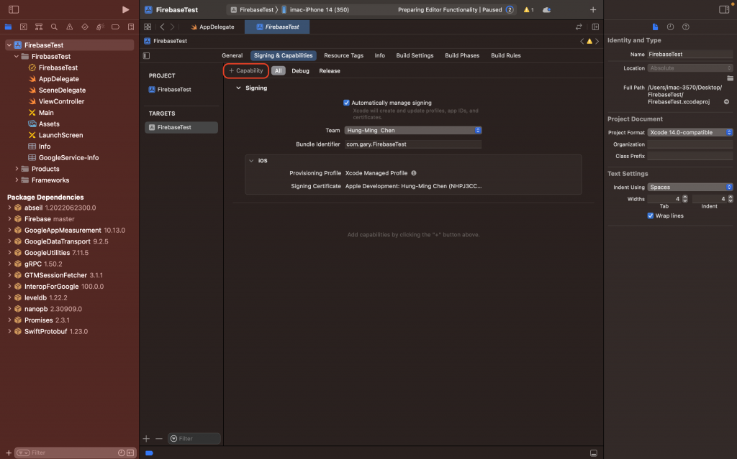Expand the Frameworks folder
The height and width of the screenshot is (459, 737).
[x=17, y=180]
